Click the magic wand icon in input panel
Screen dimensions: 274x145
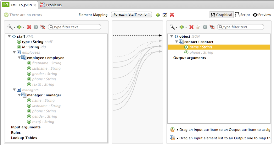(x=10, y=27)
